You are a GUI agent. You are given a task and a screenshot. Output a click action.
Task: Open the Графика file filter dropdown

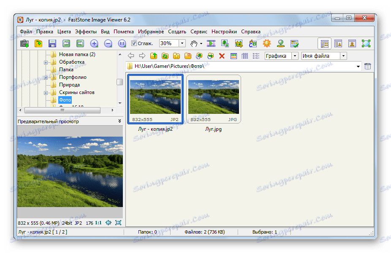(x=295, y=56)
